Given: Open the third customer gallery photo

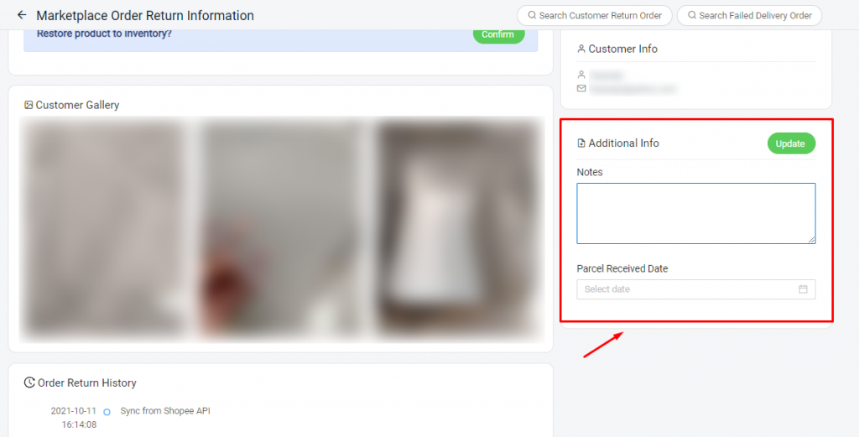Looking at the screenshot, I should click(459, 229).
